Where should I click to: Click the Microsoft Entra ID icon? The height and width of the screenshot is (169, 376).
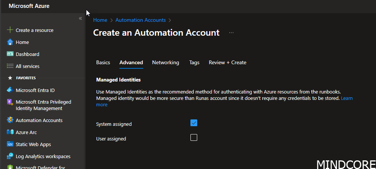click(x=10, y=90)
